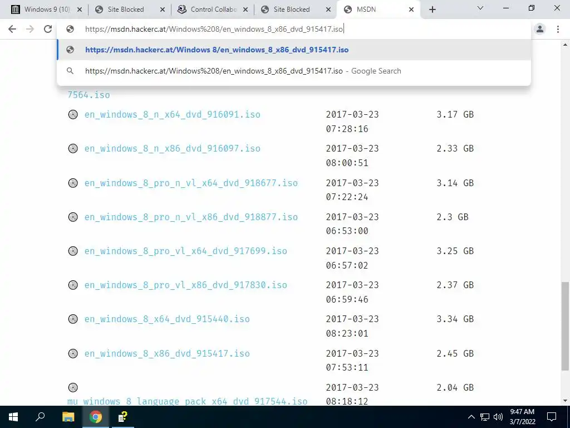Open the network status tray icon
The width and height of the screenshot is (570, 428).
point(485,417)
